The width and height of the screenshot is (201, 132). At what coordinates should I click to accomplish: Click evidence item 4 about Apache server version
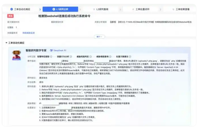[87, 96]
